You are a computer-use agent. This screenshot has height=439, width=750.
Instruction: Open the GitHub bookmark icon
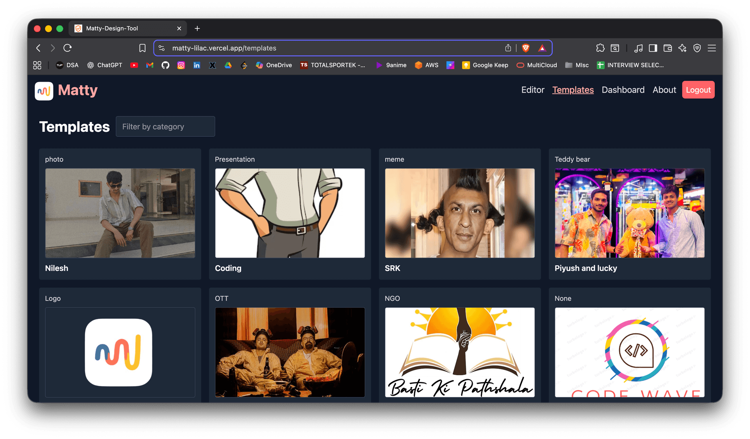pyautogui.click(x=165, y=65)
